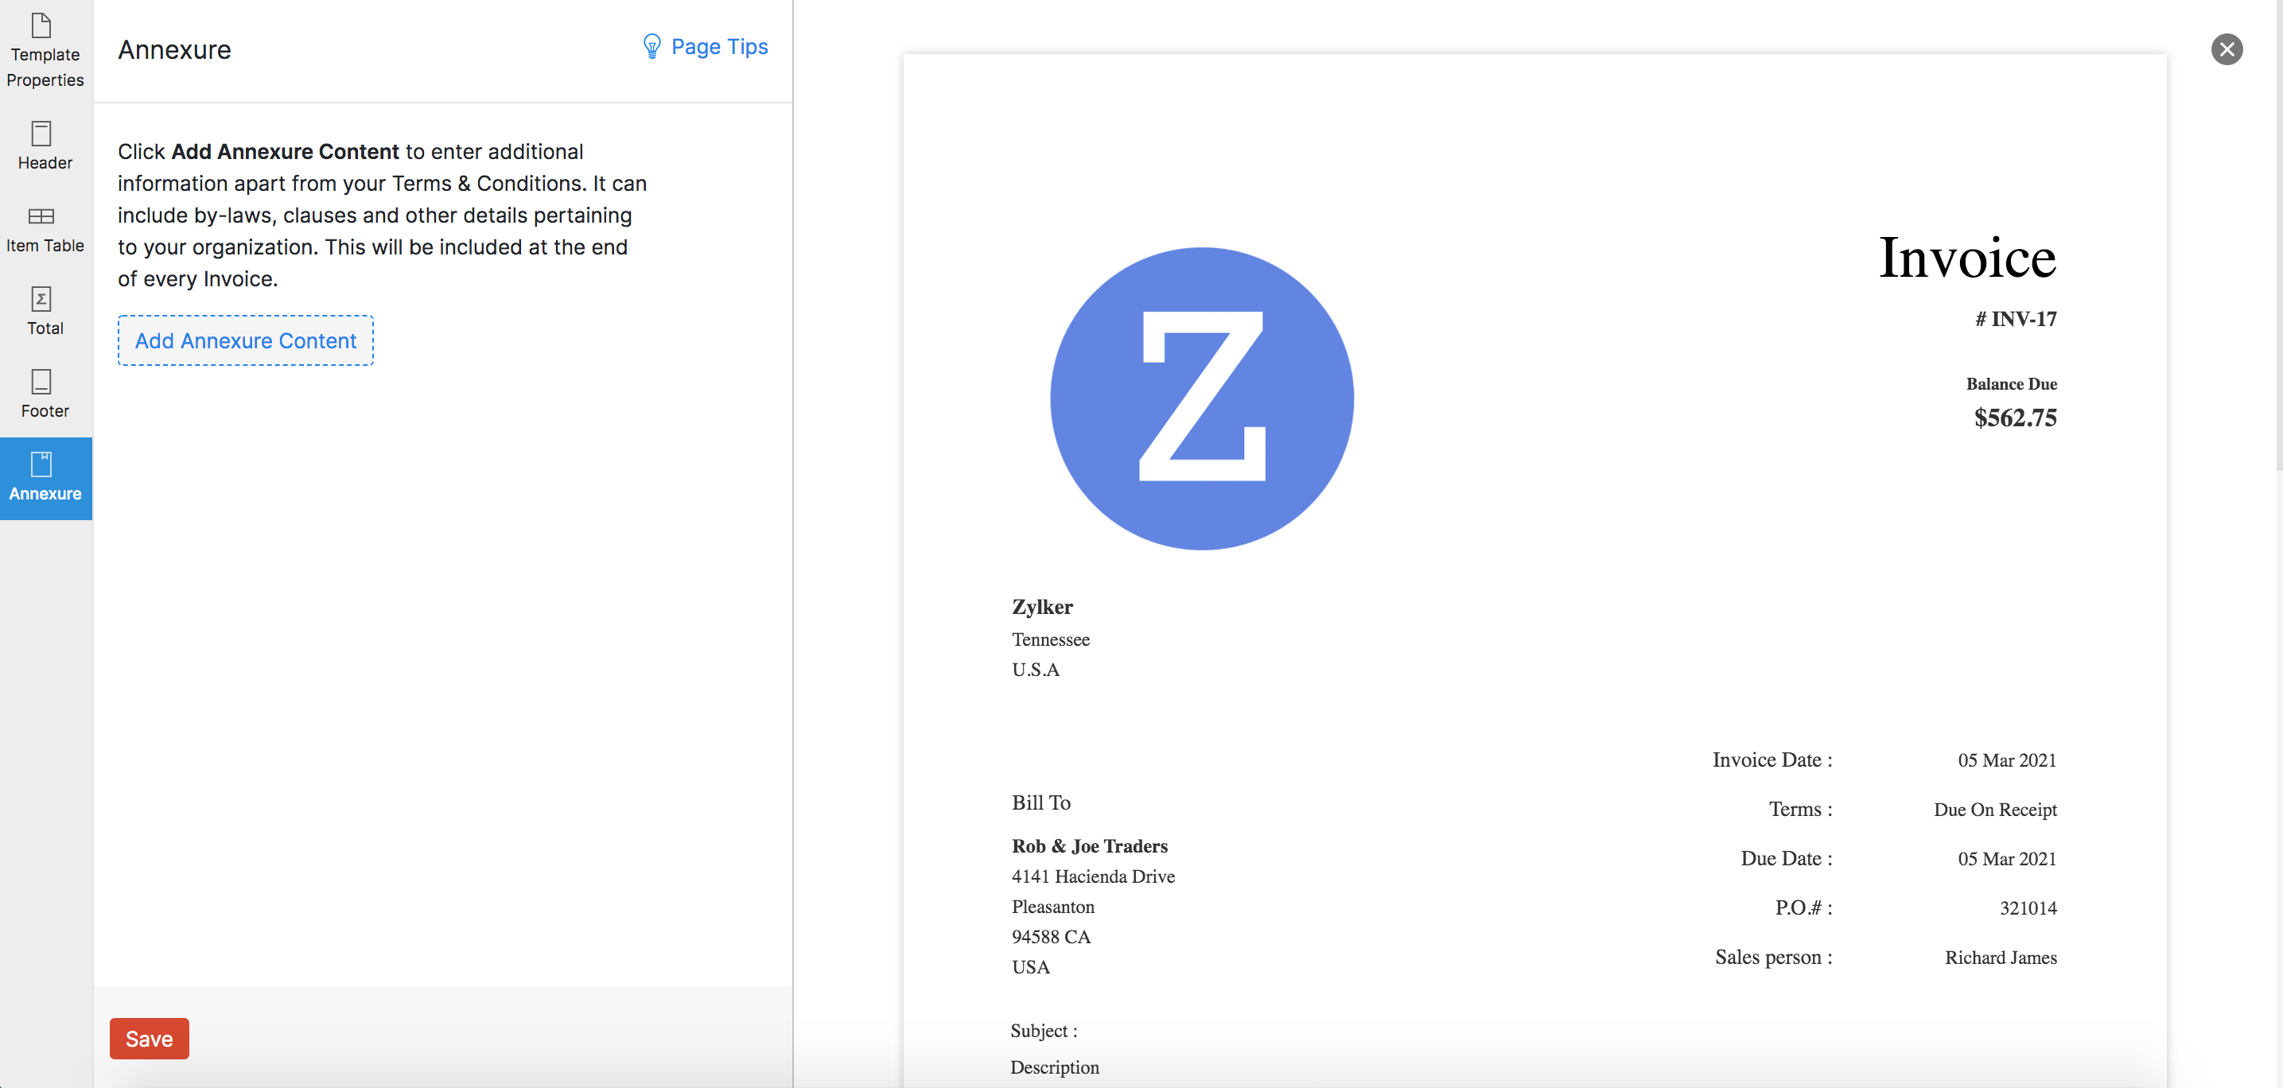
Task: Click Add Annexure Content button
Action: point(245,340)
